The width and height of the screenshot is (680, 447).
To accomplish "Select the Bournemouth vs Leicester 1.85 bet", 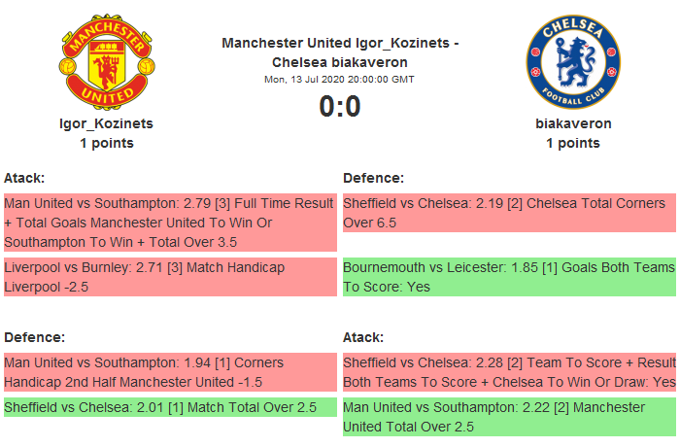I will click(x=509, y=277).
